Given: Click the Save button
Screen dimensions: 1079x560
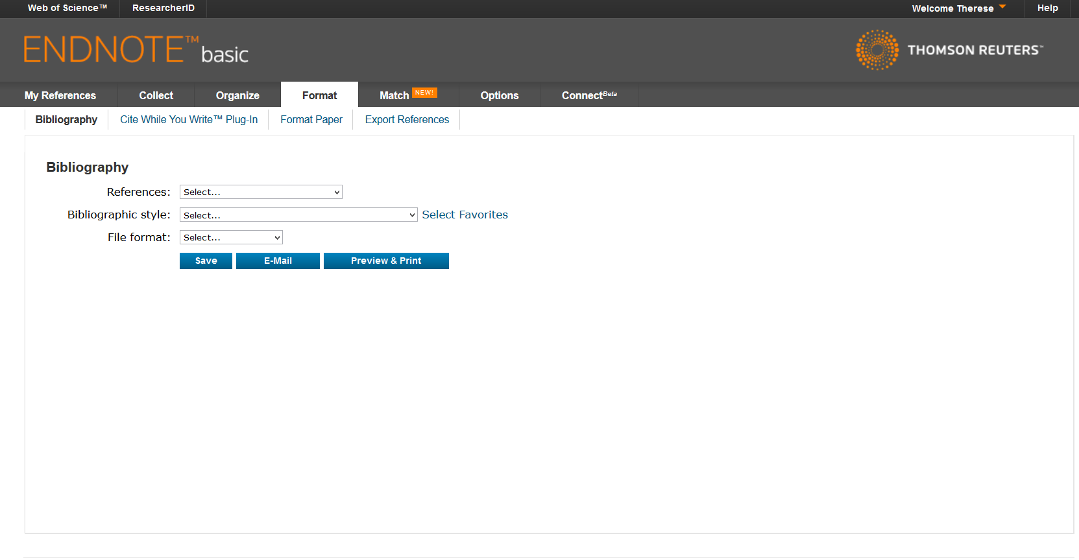Looking at the screenshot, I should [206, 261].
